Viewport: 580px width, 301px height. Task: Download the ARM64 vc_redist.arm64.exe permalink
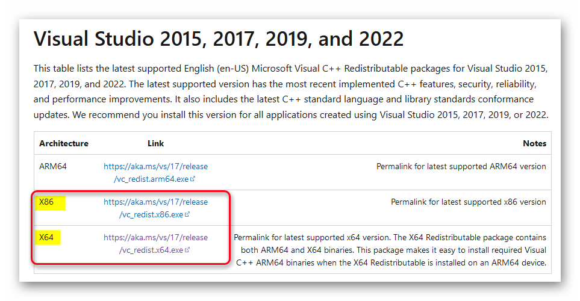[155, 173]
